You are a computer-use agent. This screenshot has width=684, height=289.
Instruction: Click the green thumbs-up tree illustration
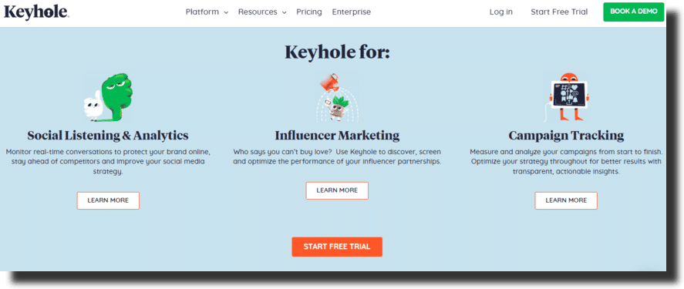tap(109, 99)
